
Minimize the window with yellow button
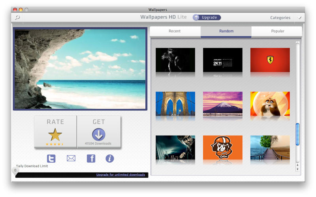21,9
